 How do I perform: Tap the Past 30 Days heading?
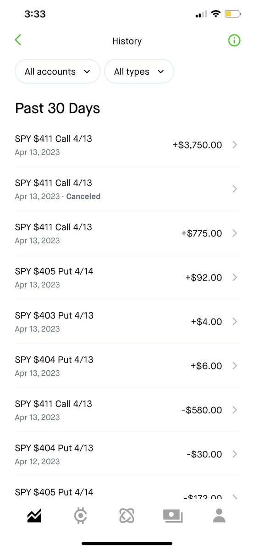(57, 108)
